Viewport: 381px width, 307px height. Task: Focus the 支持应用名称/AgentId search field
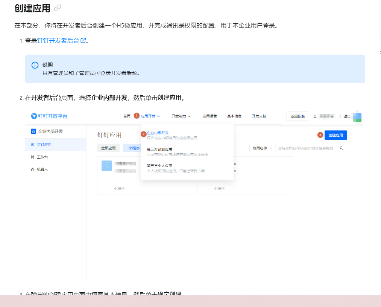pos(306,148)
